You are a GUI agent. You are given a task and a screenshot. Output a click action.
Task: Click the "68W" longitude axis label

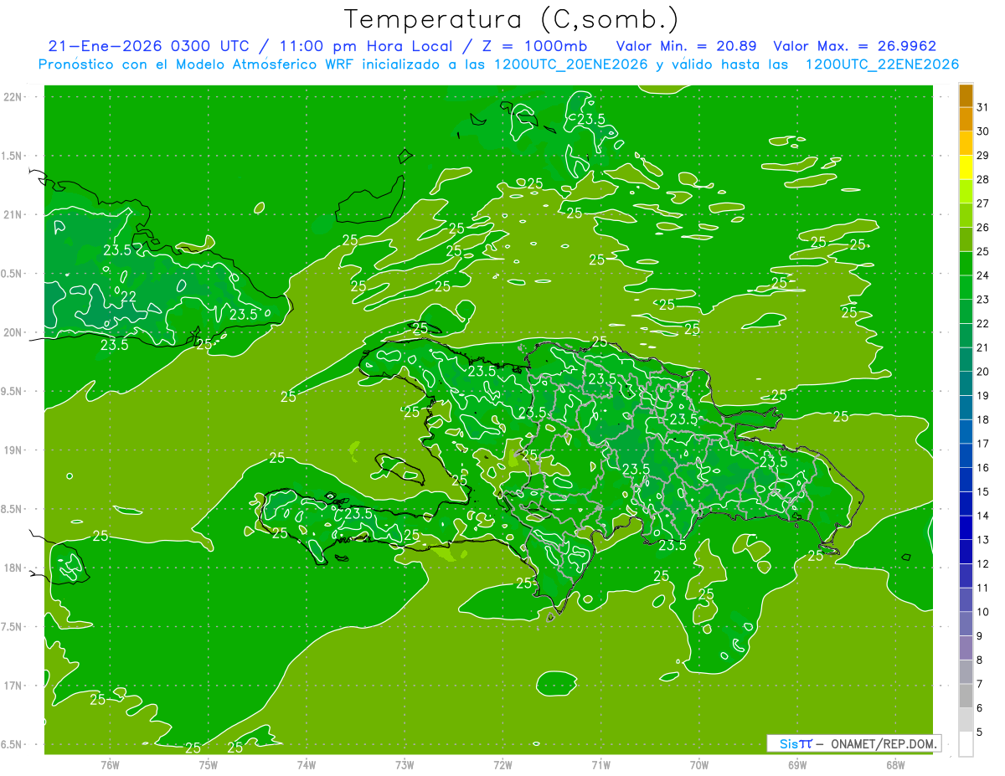click(895, 764)
